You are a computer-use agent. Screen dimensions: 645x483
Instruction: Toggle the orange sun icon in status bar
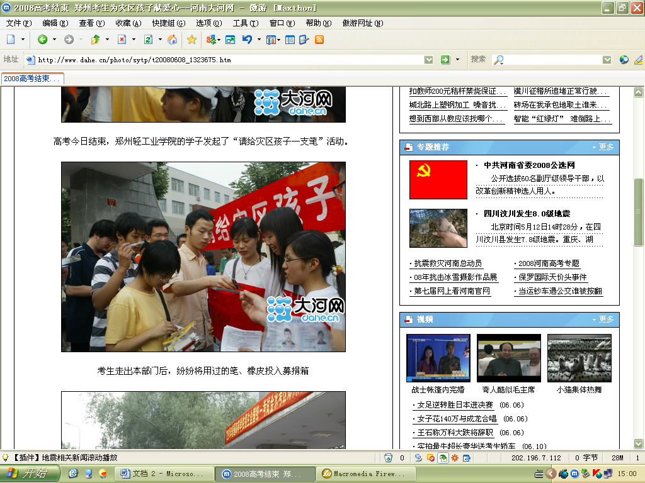click(454, 458)
